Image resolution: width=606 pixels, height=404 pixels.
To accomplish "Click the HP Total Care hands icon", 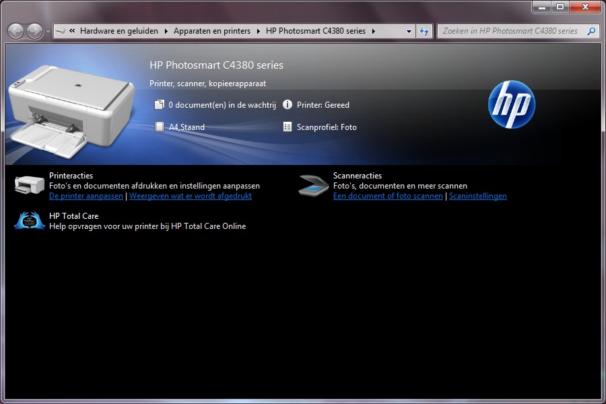I will coord(30,221).
